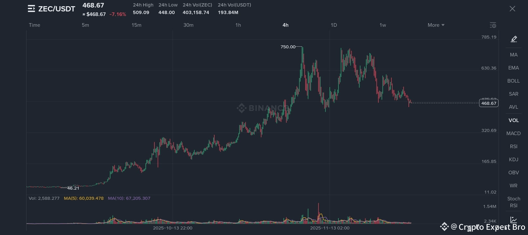Enable the WR indicator

coord(514,186)
